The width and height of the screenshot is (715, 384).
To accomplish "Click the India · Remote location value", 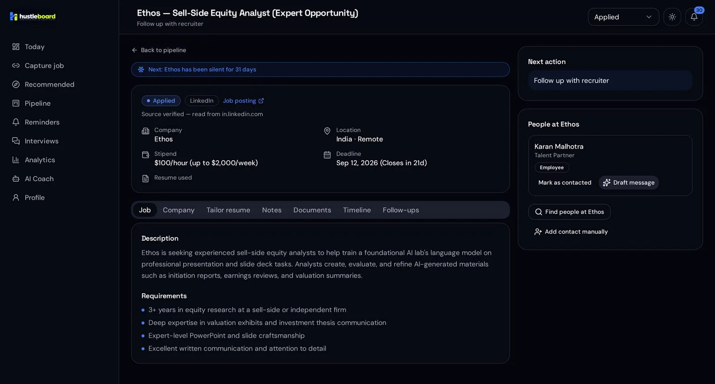I will click(360, 139).
